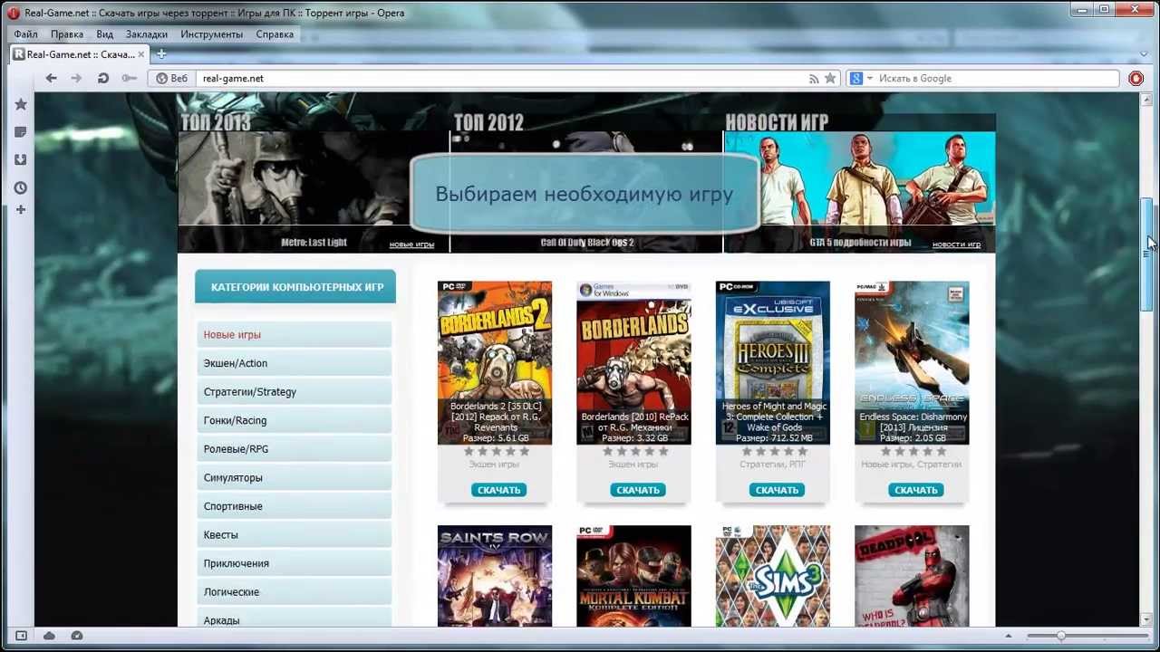Open the Правка menu
Image resolution: width=1160 pixels, height=652 pixels.
pyautogui.click(x=67, y=34)
